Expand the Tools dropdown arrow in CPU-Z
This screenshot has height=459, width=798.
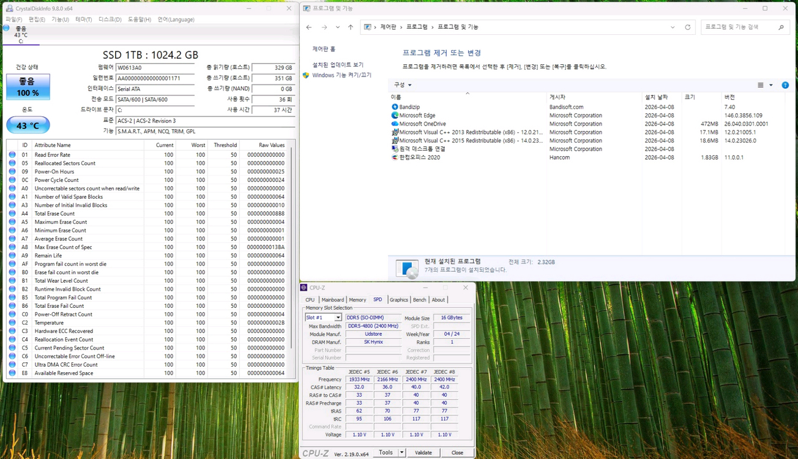(401, 453)
